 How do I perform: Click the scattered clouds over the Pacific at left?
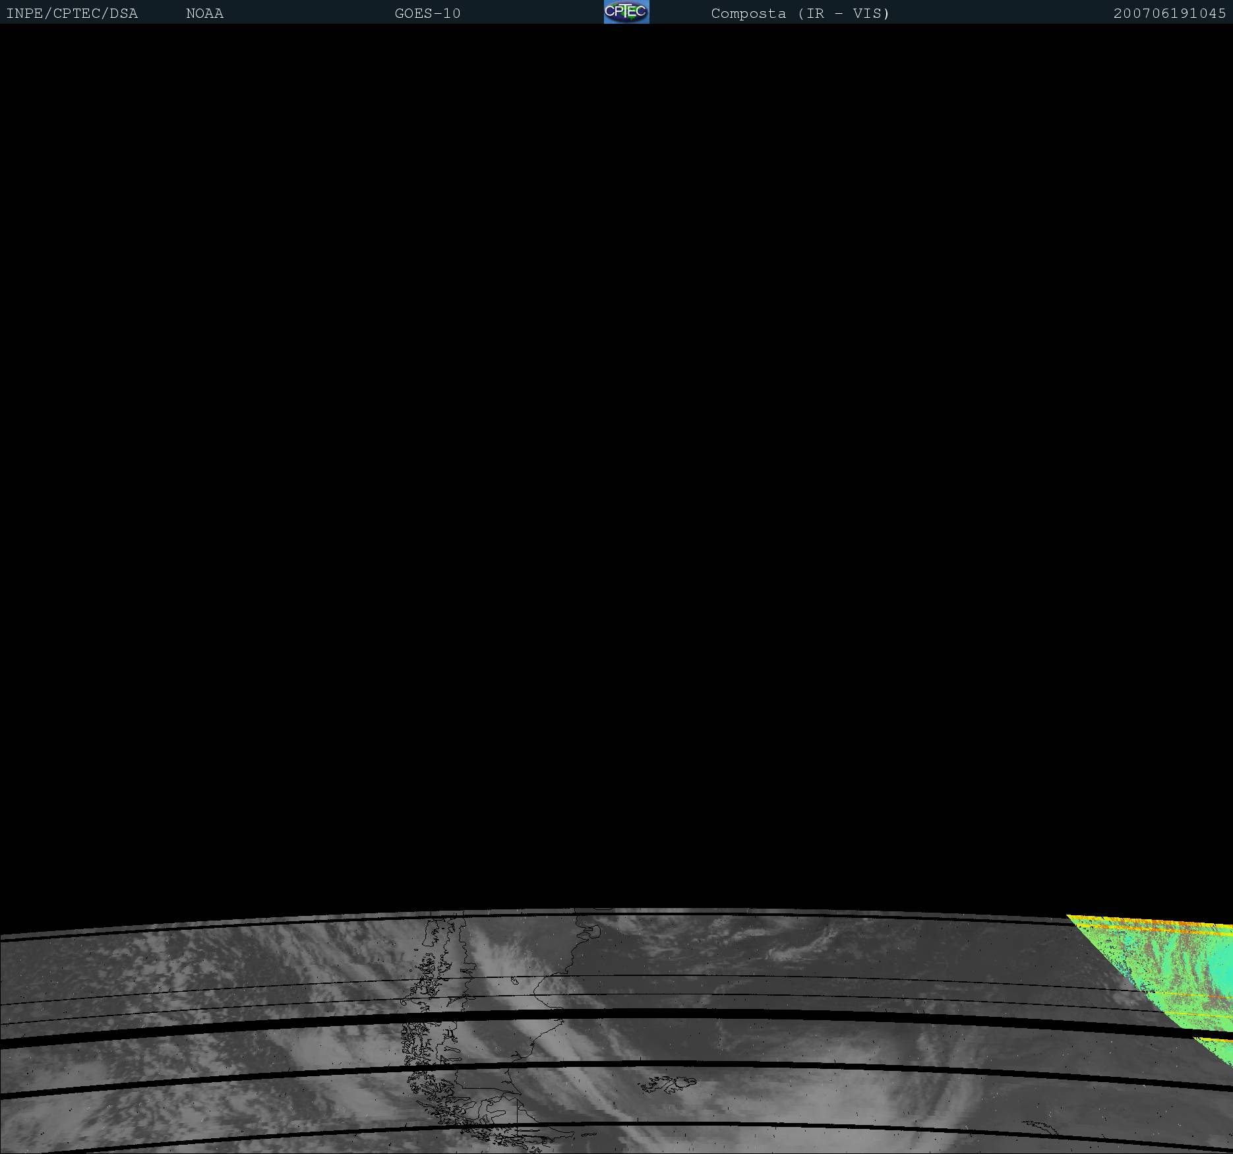(165, 969)
